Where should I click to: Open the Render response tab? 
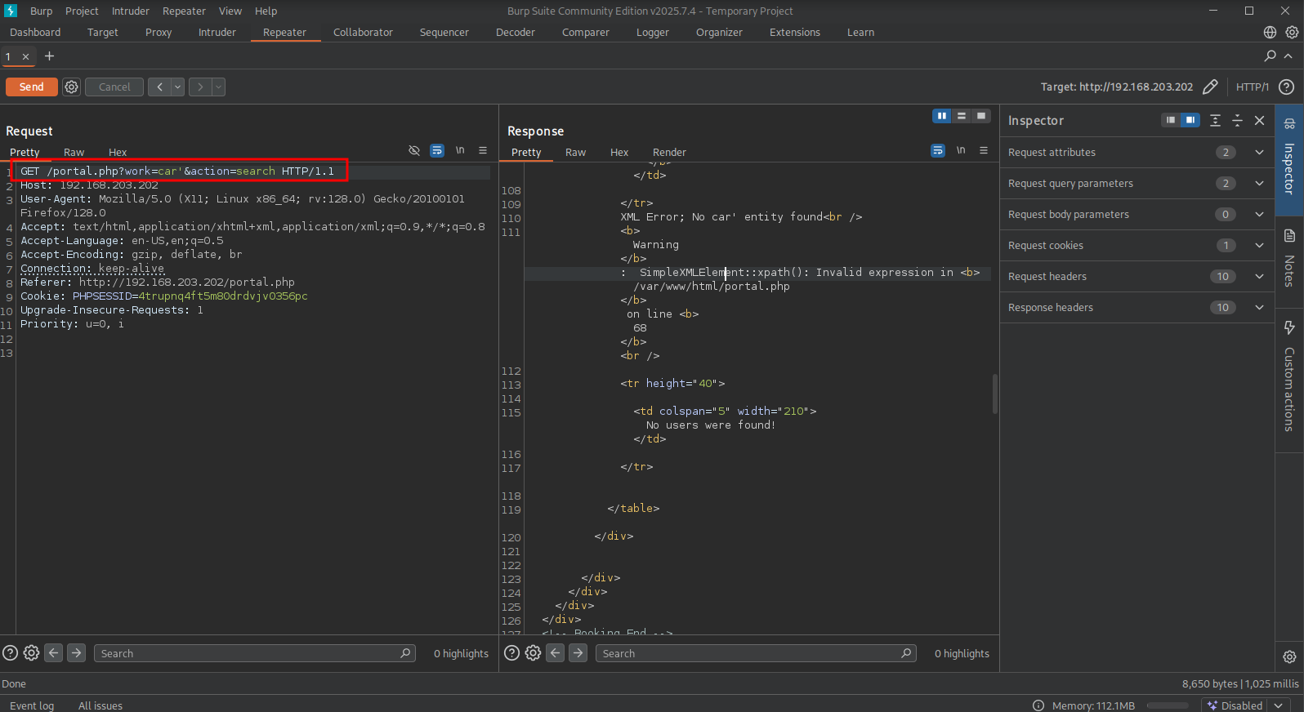(668, 153)
